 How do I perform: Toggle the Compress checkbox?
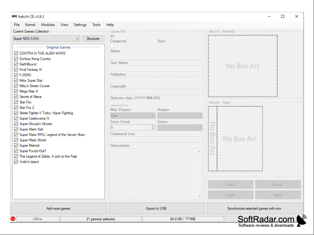tap(112, 46)
